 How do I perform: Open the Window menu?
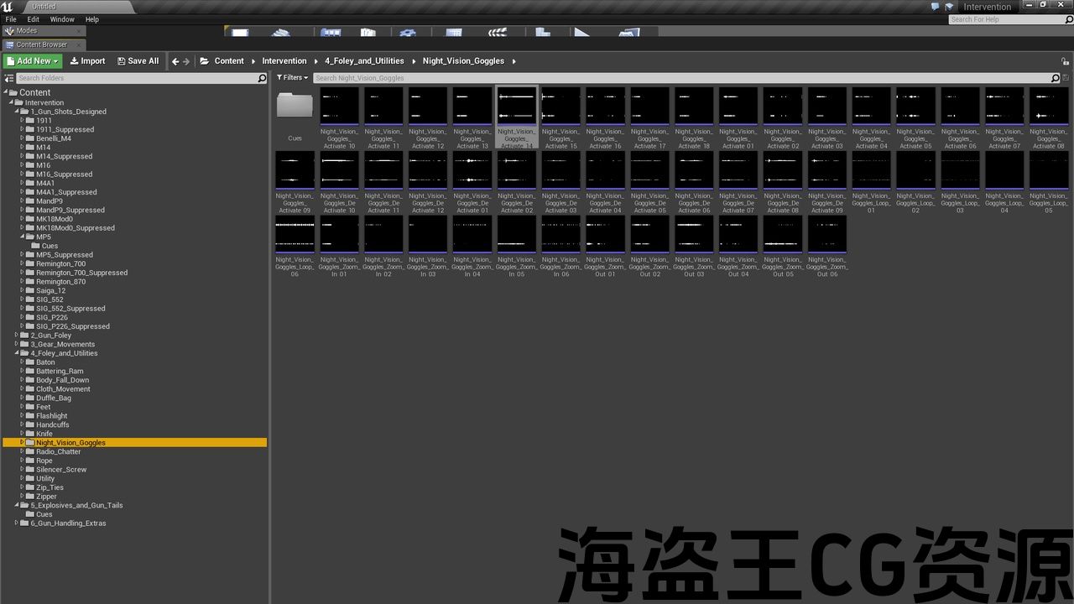(x=62, y=19)
